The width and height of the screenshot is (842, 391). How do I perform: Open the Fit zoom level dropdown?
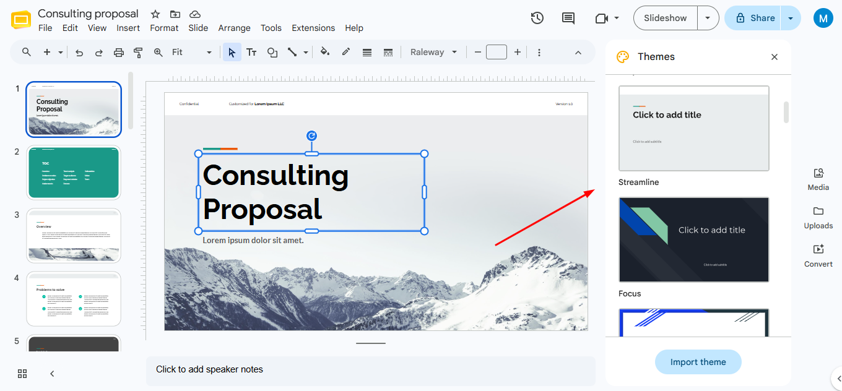(x=192, y=53)
